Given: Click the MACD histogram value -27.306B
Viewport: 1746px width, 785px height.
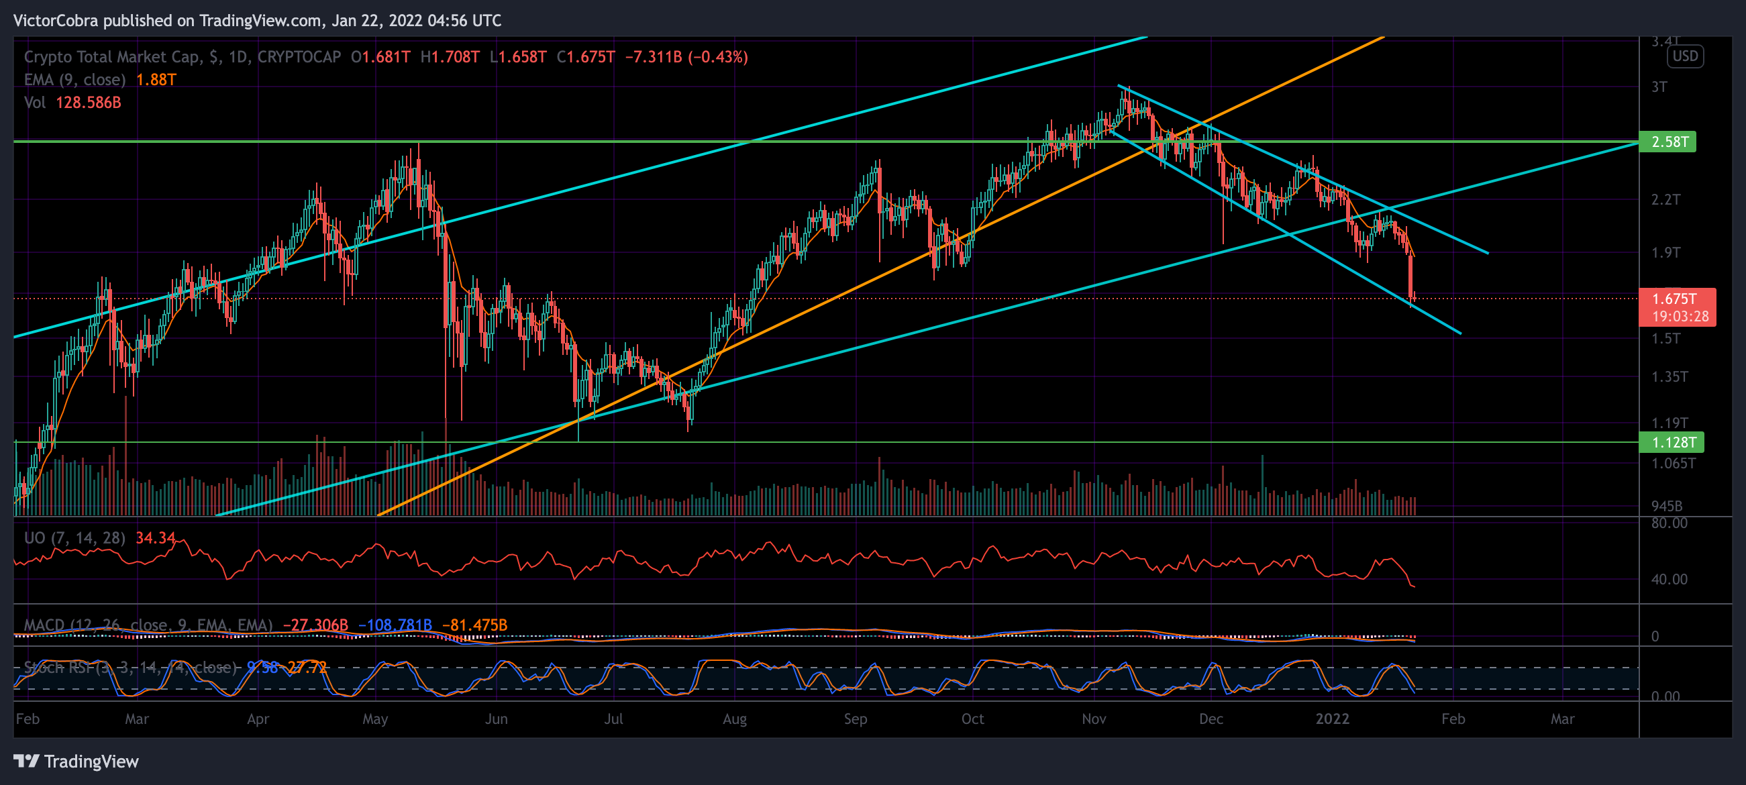Looking at the screenshot, I should [x=316, y=625].
